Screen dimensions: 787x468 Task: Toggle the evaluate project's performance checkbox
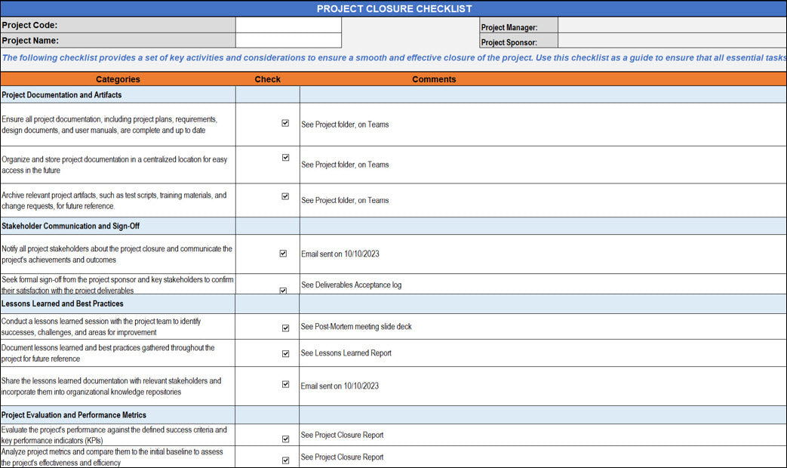tap(285, 439)
